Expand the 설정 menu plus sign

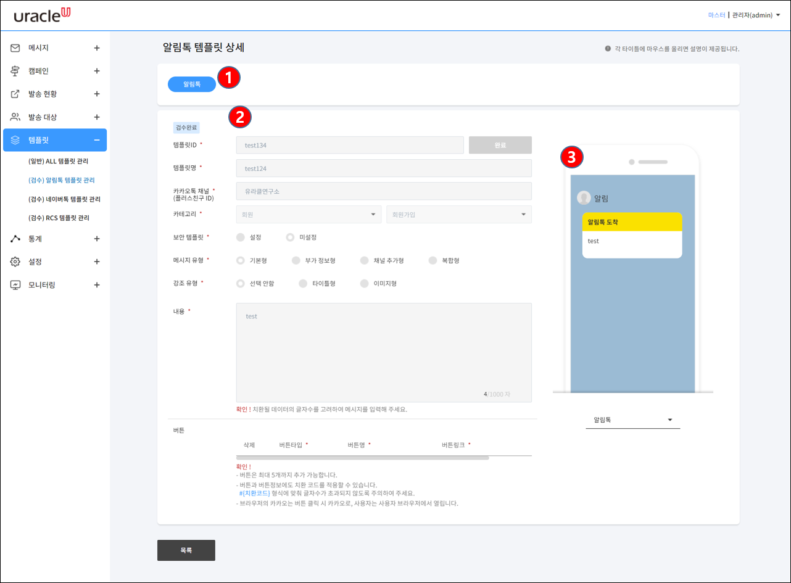tap(97, 262)
